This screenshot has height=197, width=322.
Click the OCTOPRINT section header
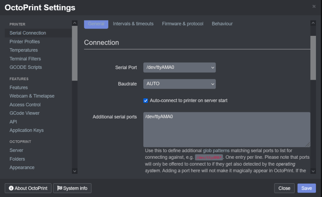[x=21, y=142]
